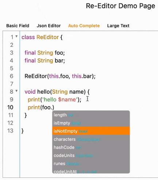Viewport: 158px width, 180px height.
Task: Click line number 1 in the gutter
Action: [12, 37]
